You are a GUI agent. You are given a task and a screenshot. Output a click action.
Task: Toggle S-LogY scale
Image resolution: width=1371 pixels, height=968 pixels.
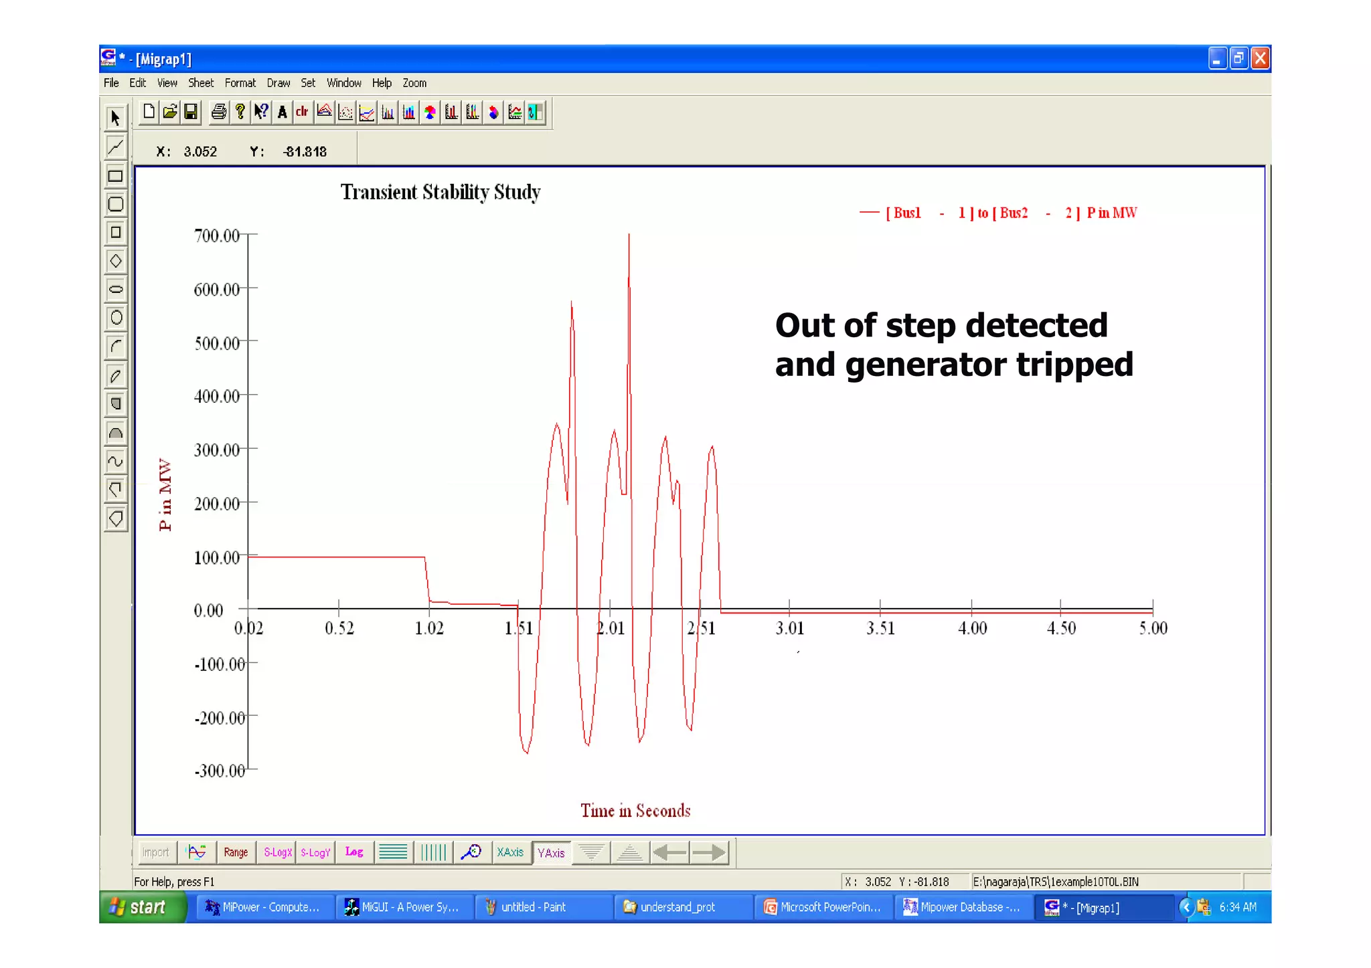[315, 852]
